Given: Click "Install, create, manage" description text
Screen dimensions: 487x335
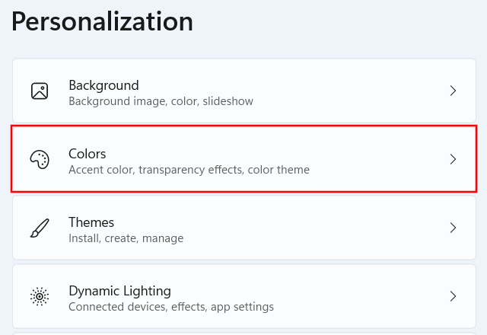Looking at the screenshot, I should tap(126, 238).
